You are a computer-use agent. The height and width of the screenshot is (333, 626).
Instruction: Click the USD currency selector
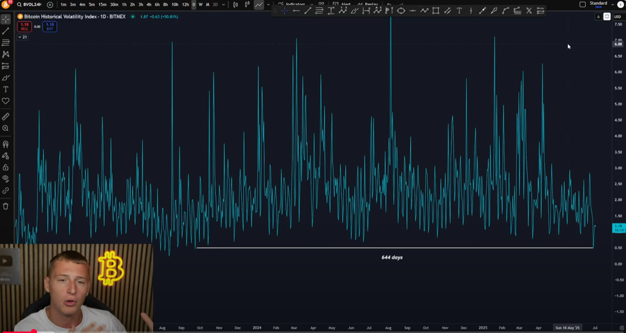pyautogui.click(x=618, y=17)
